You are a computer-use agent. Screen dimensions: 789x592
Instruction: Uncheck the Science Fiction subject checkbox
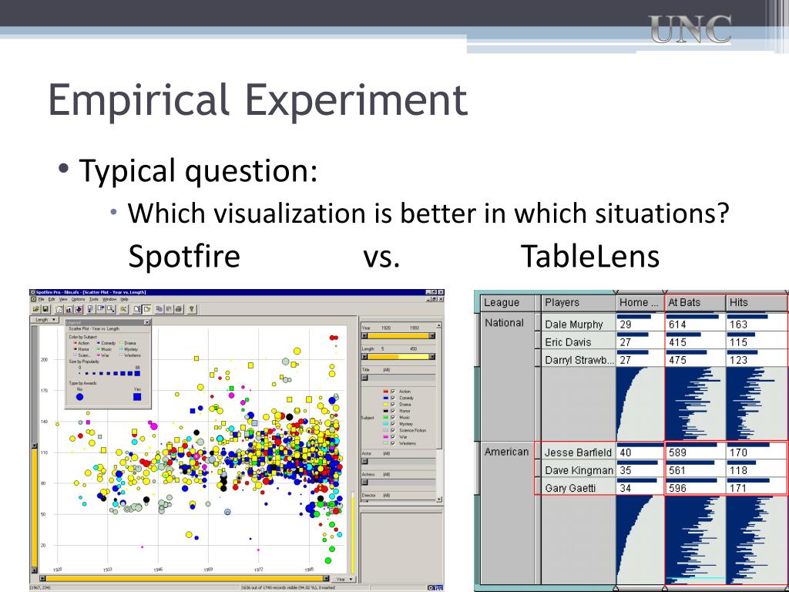point(393,430)
